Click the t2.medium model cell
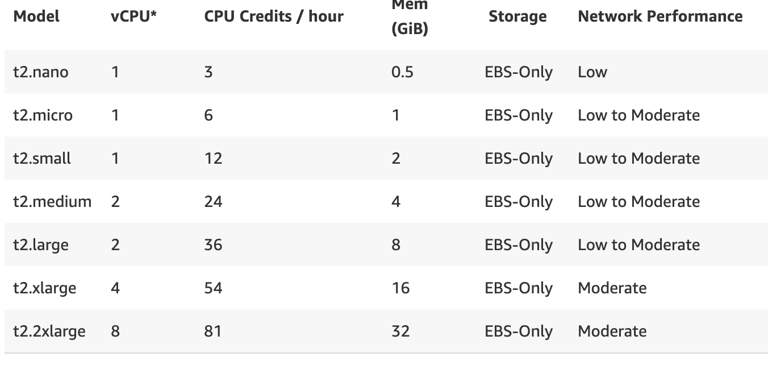Screen dimensions: 768x365 (x=52, y=202)
